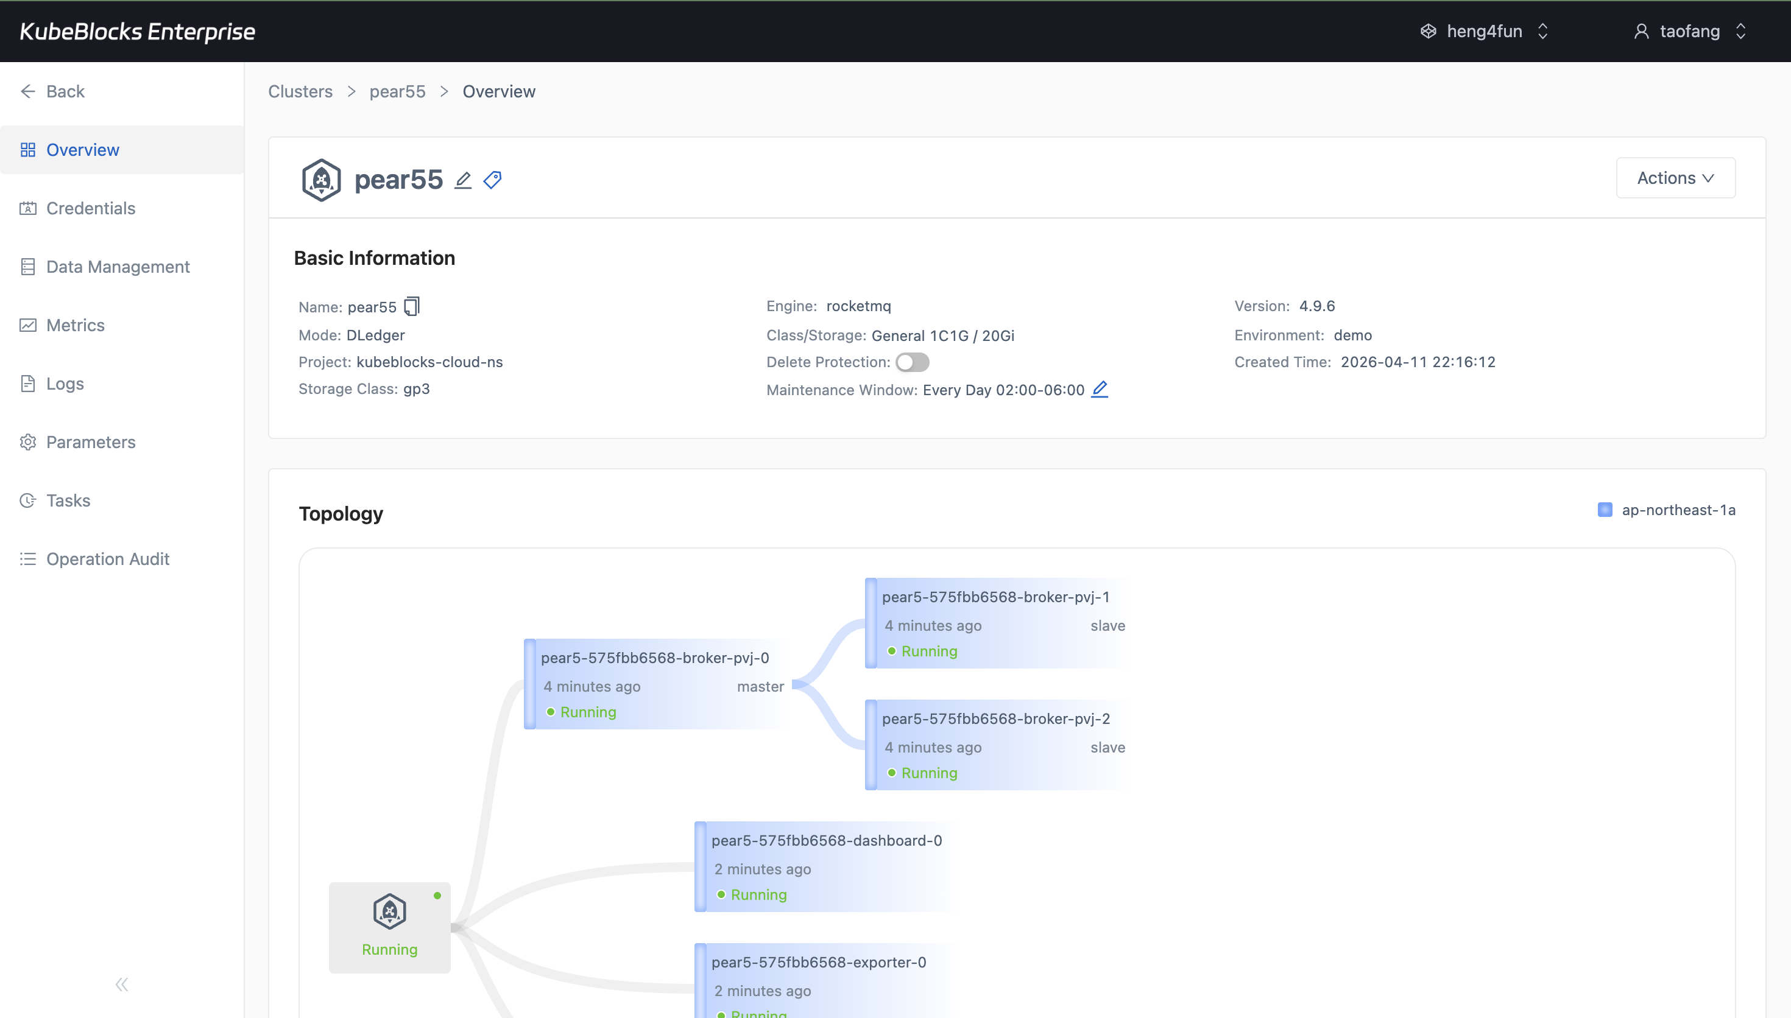
Task: Open the heng4fun workspace switcher
Action: tap(1484, 31)
